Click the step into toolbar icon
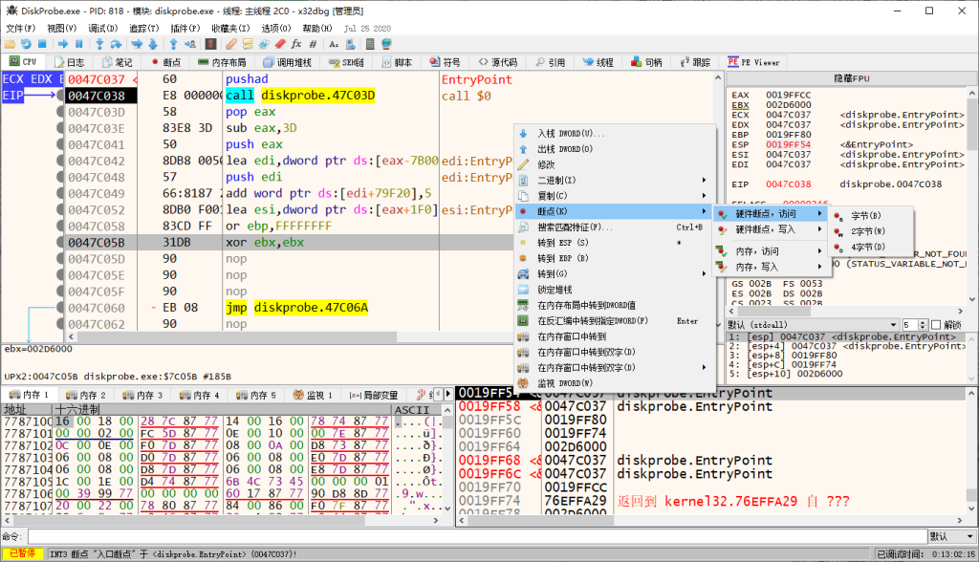Image resolution: width=979 pixels, height=562 pixels. pos(99,44)
